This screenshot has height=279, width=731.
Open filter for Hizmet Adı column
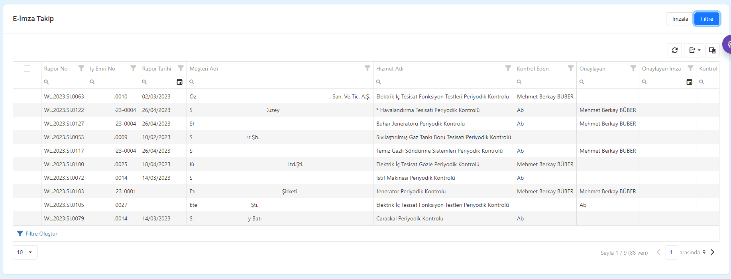pos(508,68)
